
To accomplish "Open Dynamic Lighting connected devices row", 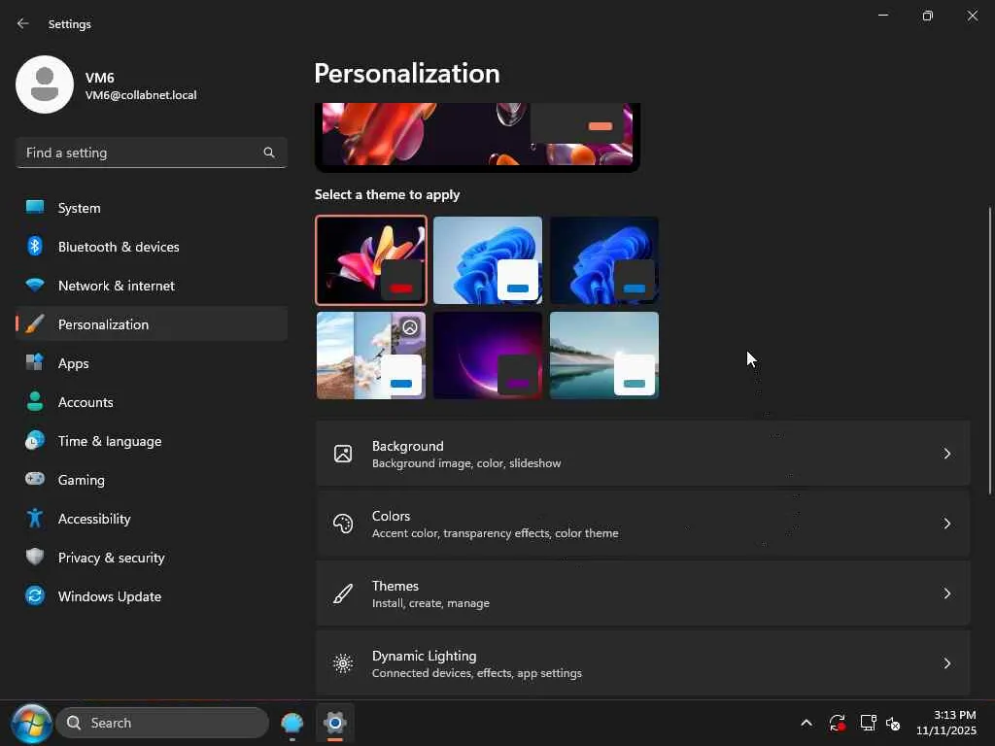I will (643, 663).
